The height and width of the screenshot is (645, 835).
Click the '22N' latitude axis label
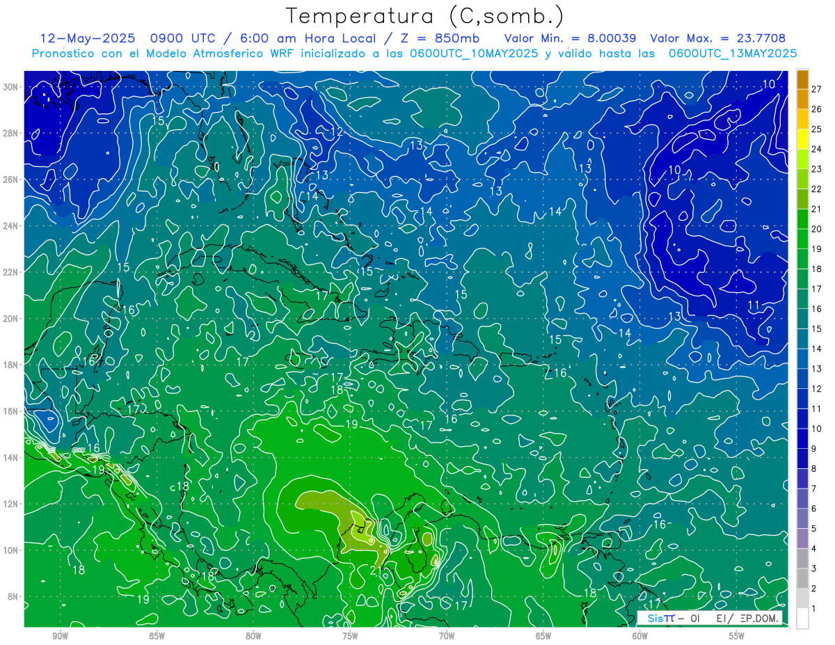(10, 272)
